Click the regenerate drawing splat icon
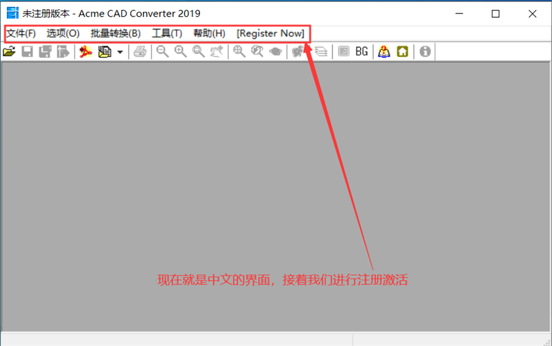Screen dimensions: 552x346 point(298,51)
